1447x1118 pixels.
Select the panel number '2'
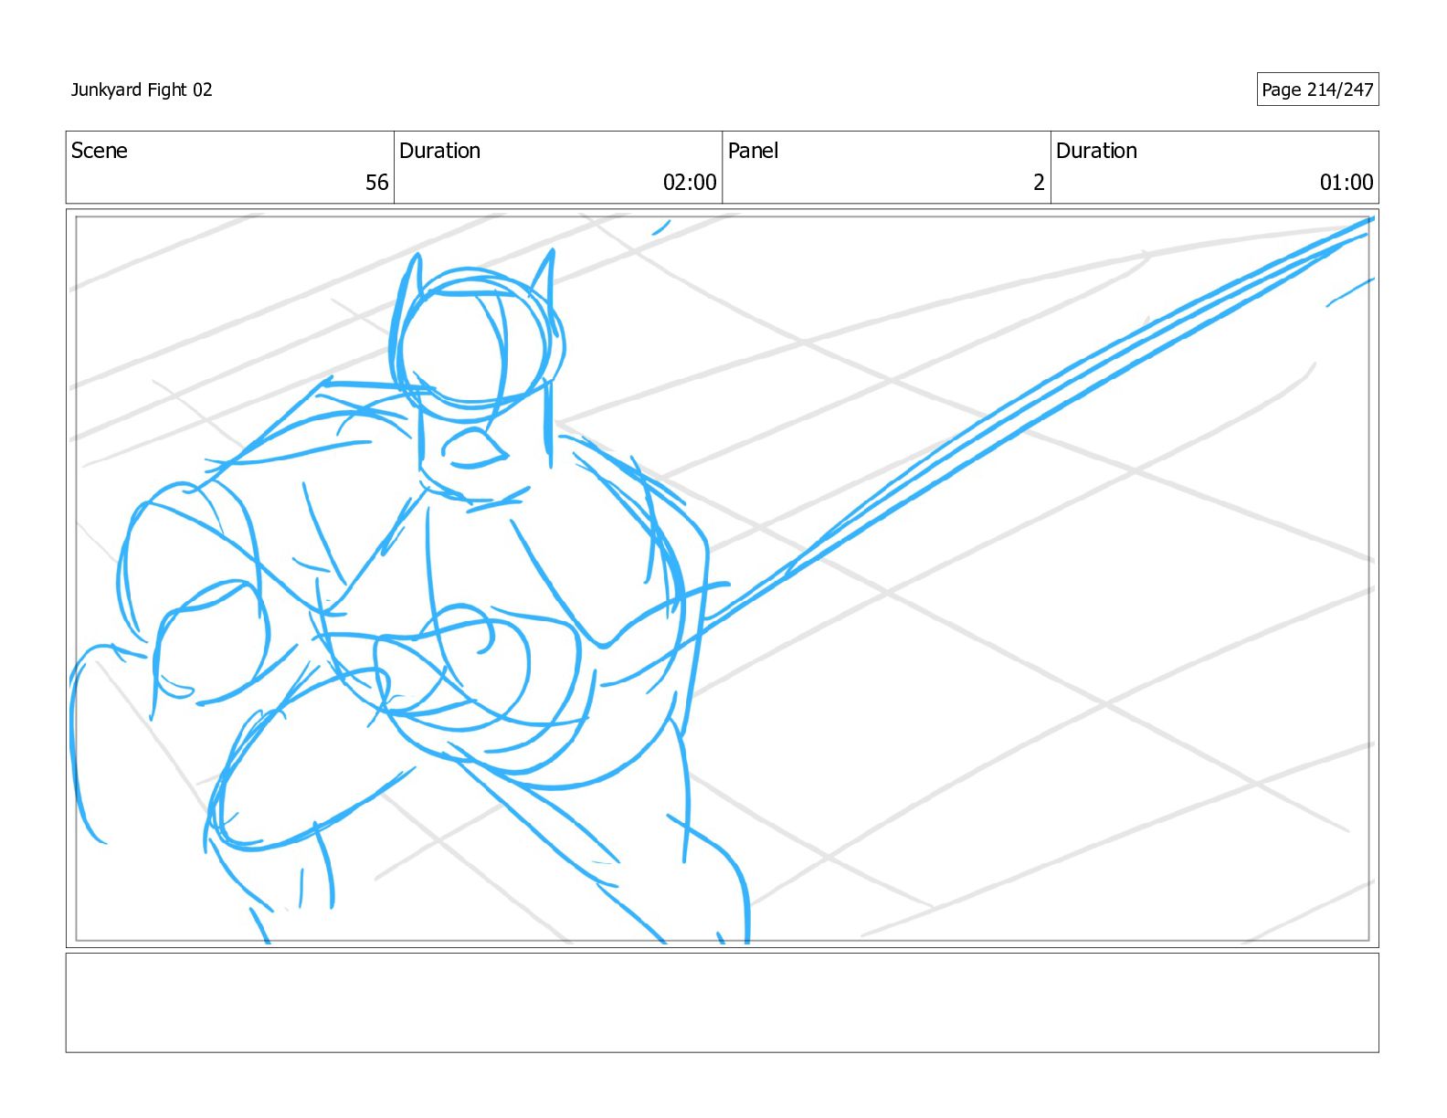(1039, 183)
